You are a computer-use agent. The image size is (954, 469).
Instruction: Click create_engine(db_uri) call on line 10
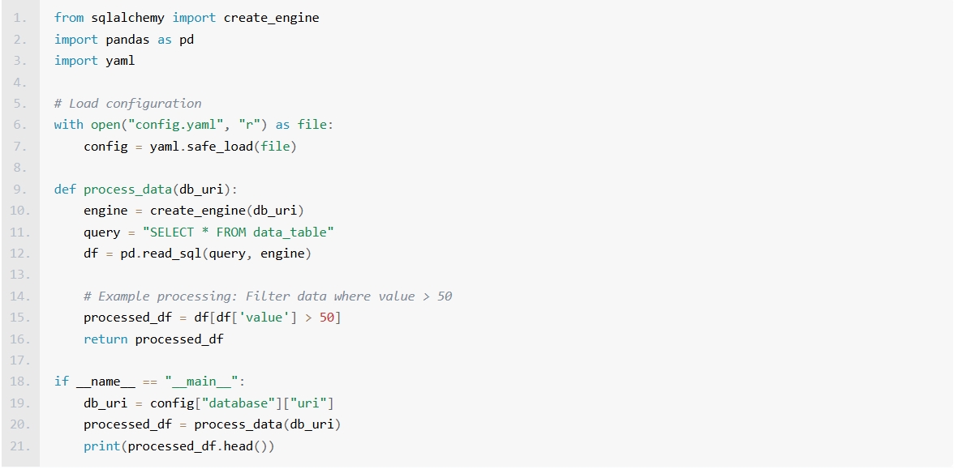227,211
